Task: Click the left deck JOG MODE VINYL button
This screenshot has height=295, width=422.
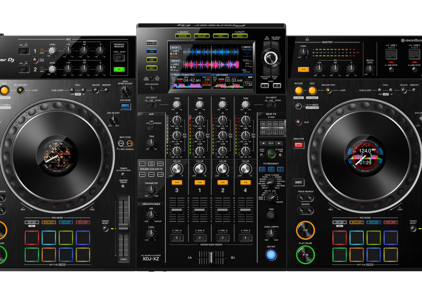Action: pyautogui.click(x=126, y=106)
